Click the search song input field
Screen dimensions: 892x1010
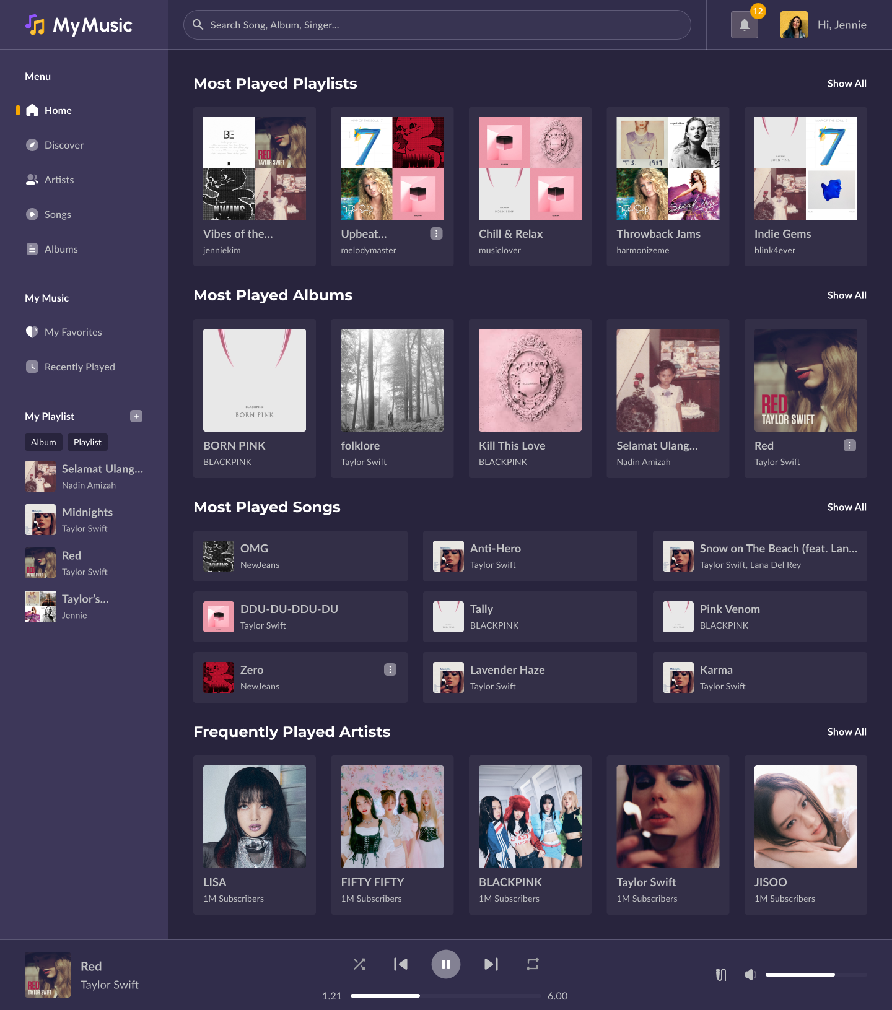437,25
